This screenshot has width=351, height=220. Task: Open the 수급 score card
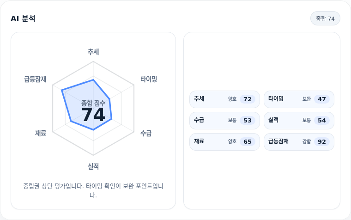click(x=224, y=121)
